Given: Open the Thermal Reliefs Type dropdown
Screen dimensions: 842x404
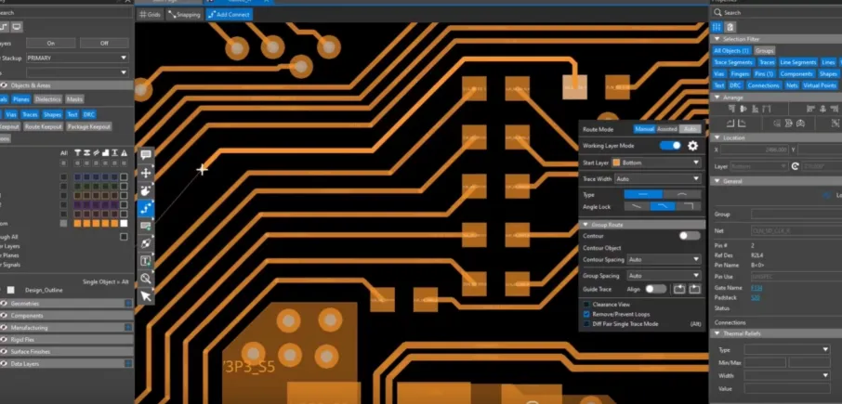Looking at the screenshot, I should 787,350.
